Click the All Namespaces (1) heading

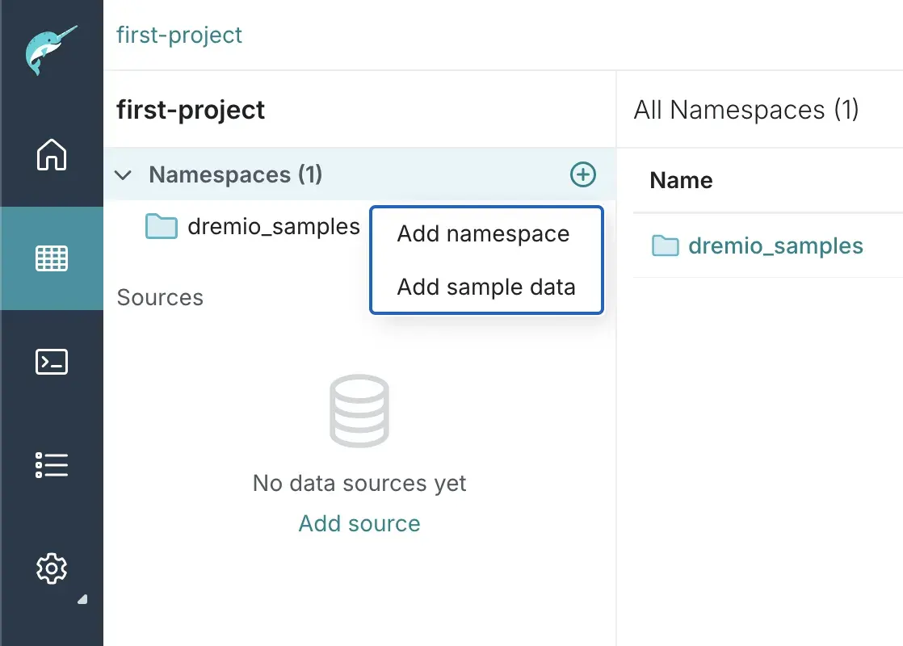click(x=746, y=109)
